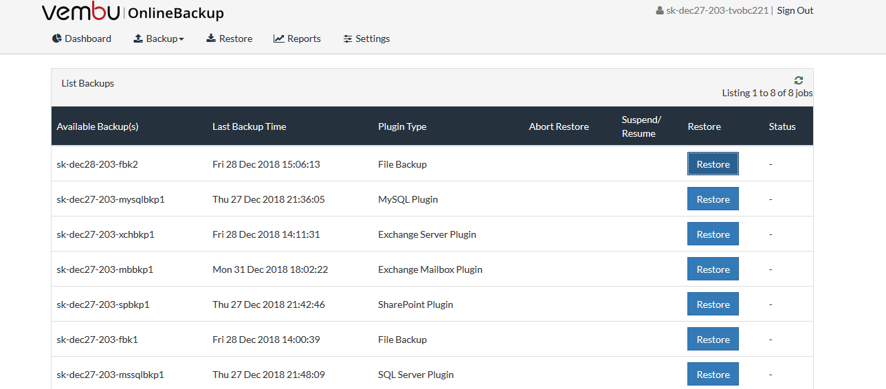Select backup name sk-dec27-203-xchbkp1

tap(105, 234)
